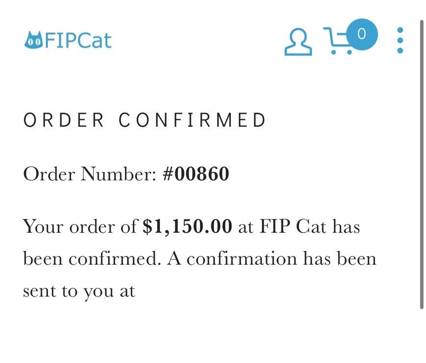The width and height of the screenshot is (426, 363).
Task: Click the "sent to you at" text
Action: (79, 291)
